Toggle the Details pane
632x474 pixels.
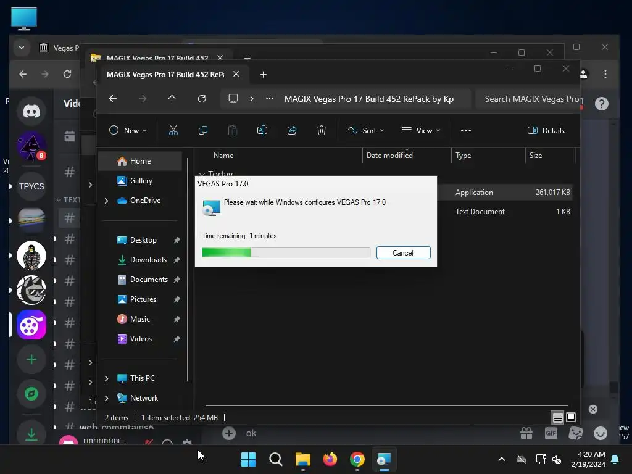tap(546, 130)
